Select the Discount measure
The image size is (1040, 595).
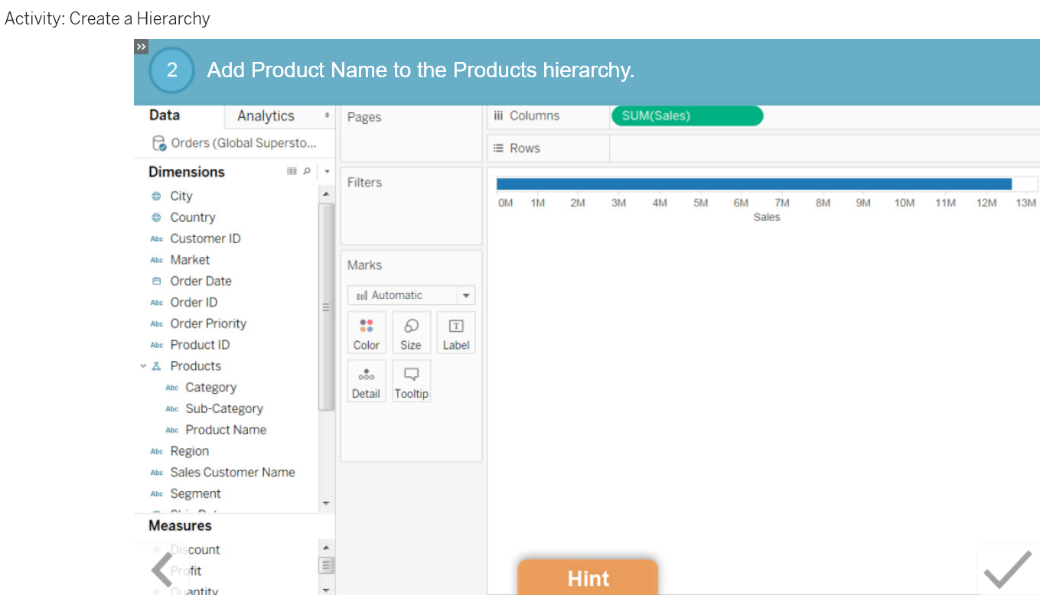[194, 550]
